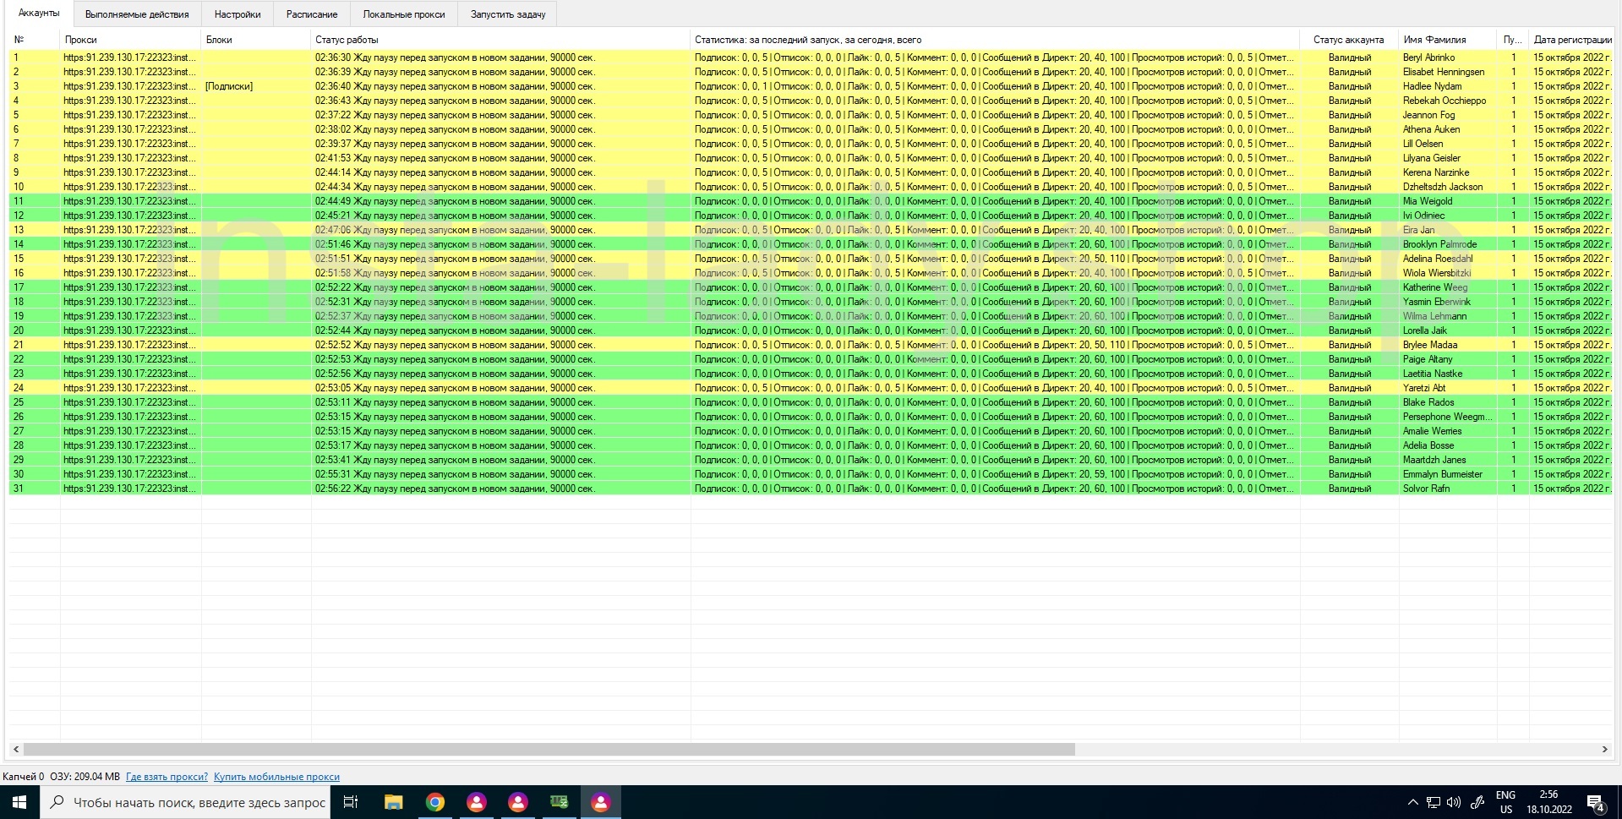Click the truncated 'Пу...' column header
This screenshot has width=1622, height=819.
pos(1512,40)
